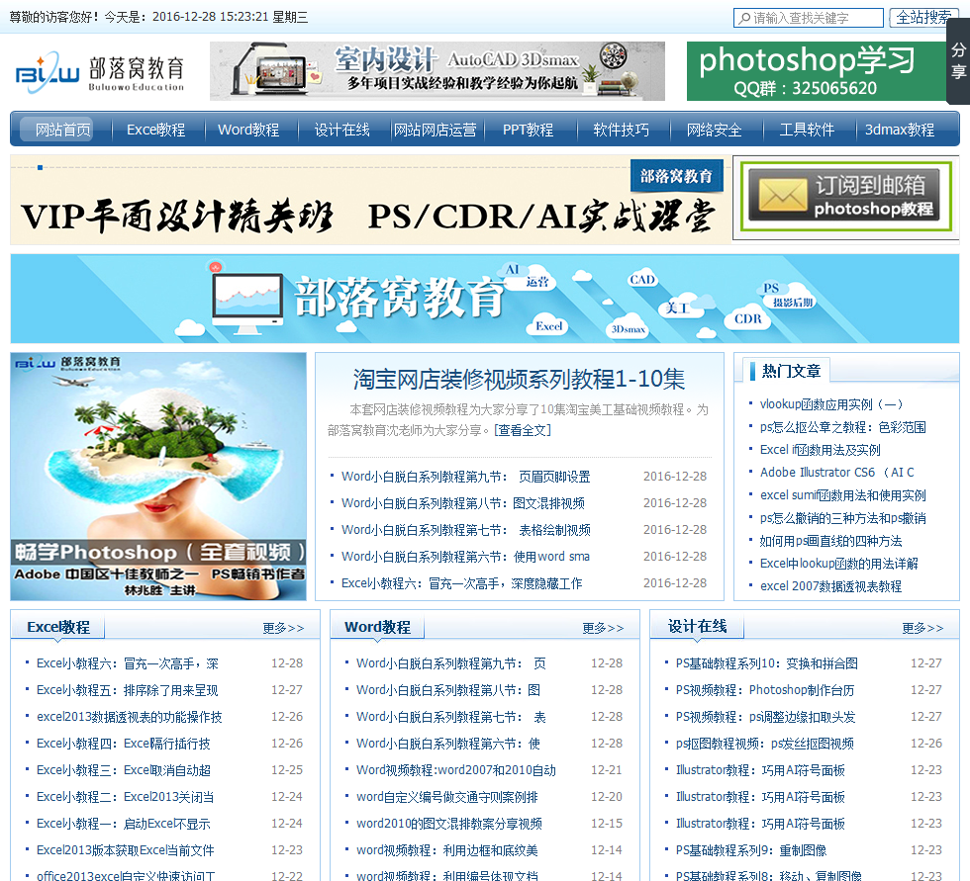
Task: Open featured link Word小白脱白系列教程第九节 页眉页脚设置
Action: click(x=465, y=477)
